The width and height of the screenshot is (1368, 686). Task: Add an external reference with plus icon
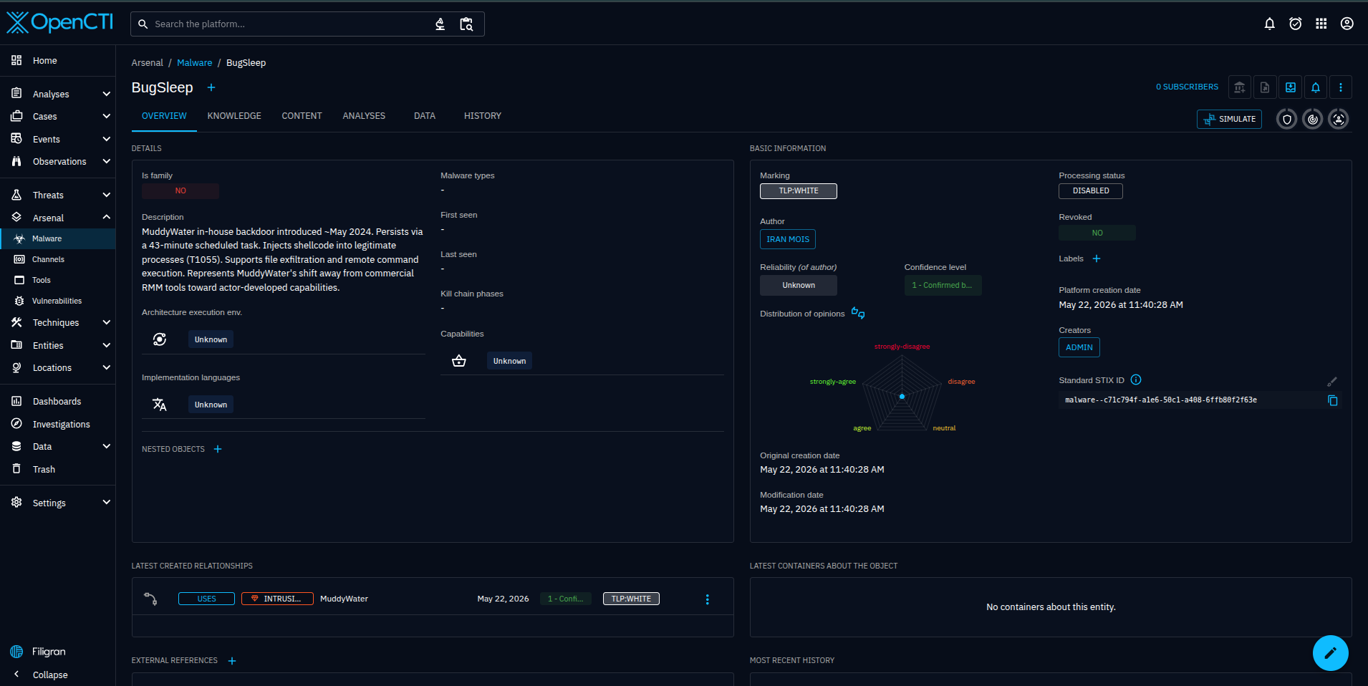pos(232,661)
